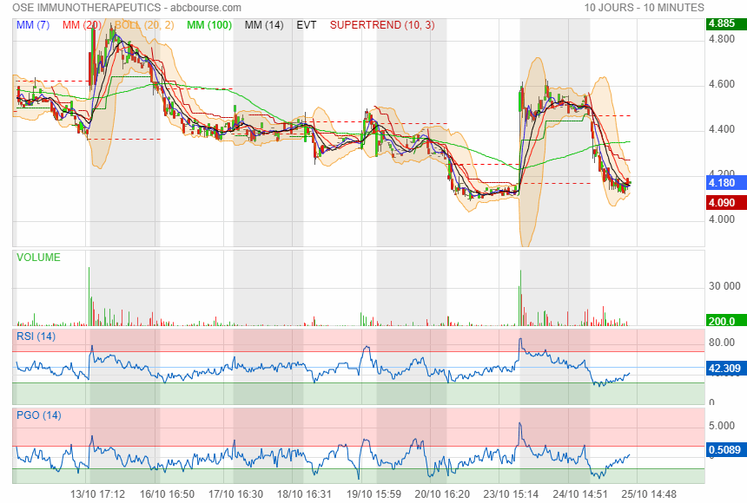Viewport: 747px width, 503px height.
Task: Select the red MM (20) legend label
Action: coord(82,25)
